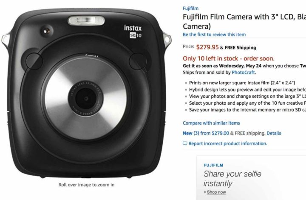
Task: Open the PhotoCraft seller page
Action: tap(243, 72)
